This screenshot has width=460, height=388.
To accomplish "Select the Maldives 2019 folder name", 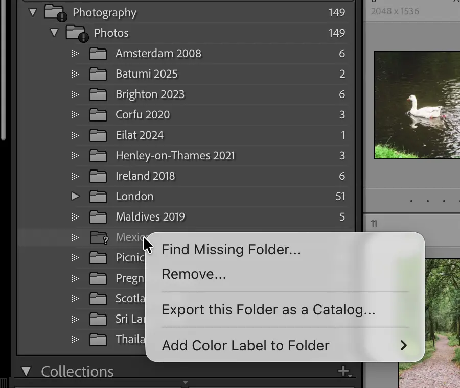I will [x=150, y=216].
